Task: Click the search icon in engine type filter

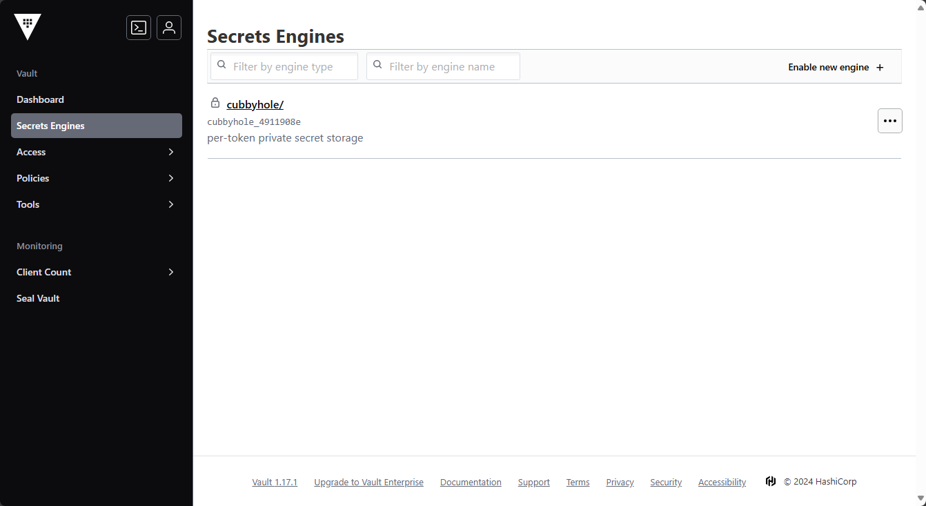Action: click(221, 65)
